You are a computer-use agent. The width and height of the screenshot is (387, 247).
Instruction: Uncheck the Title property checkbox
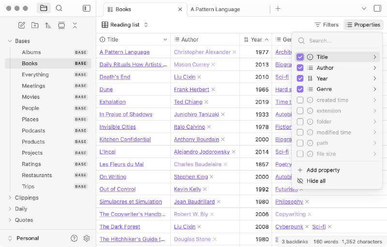tap(300, 57)
